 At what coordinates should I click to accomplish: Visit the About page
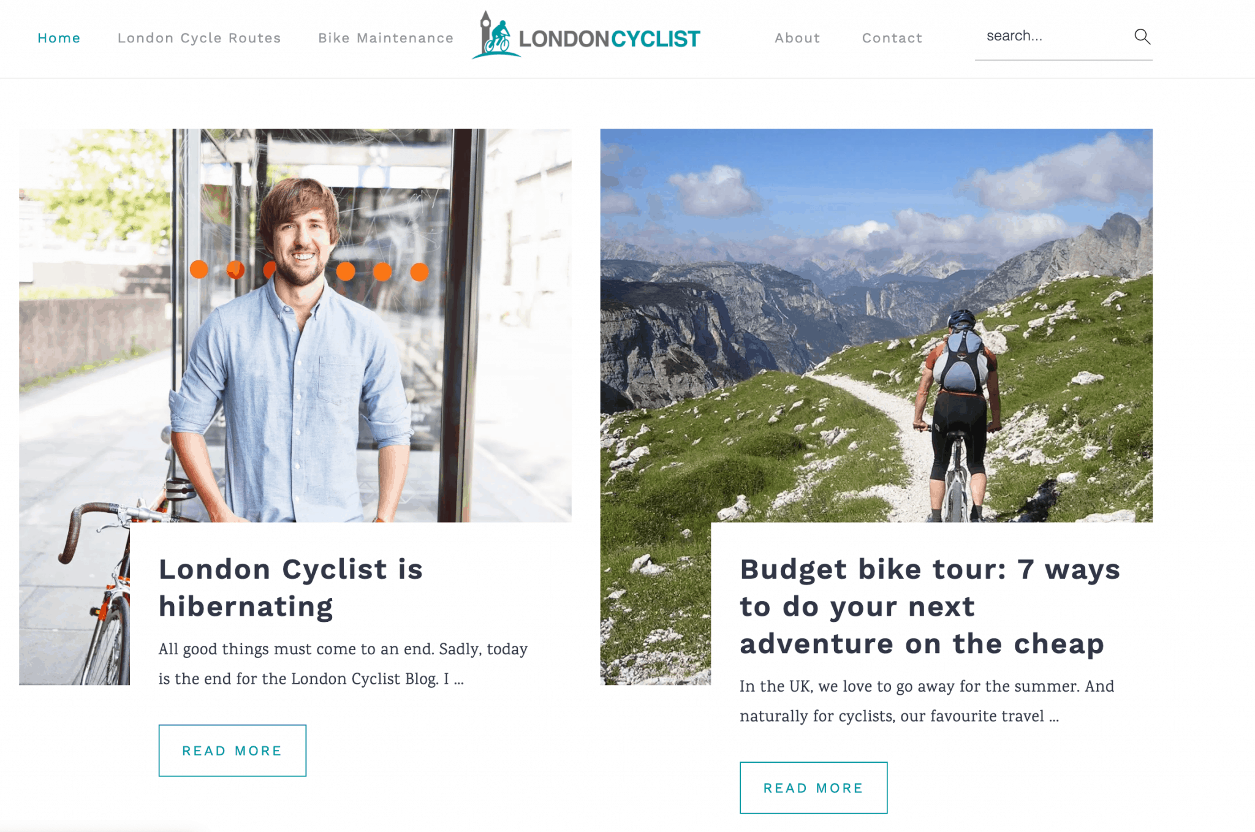[x=797, y=38]
